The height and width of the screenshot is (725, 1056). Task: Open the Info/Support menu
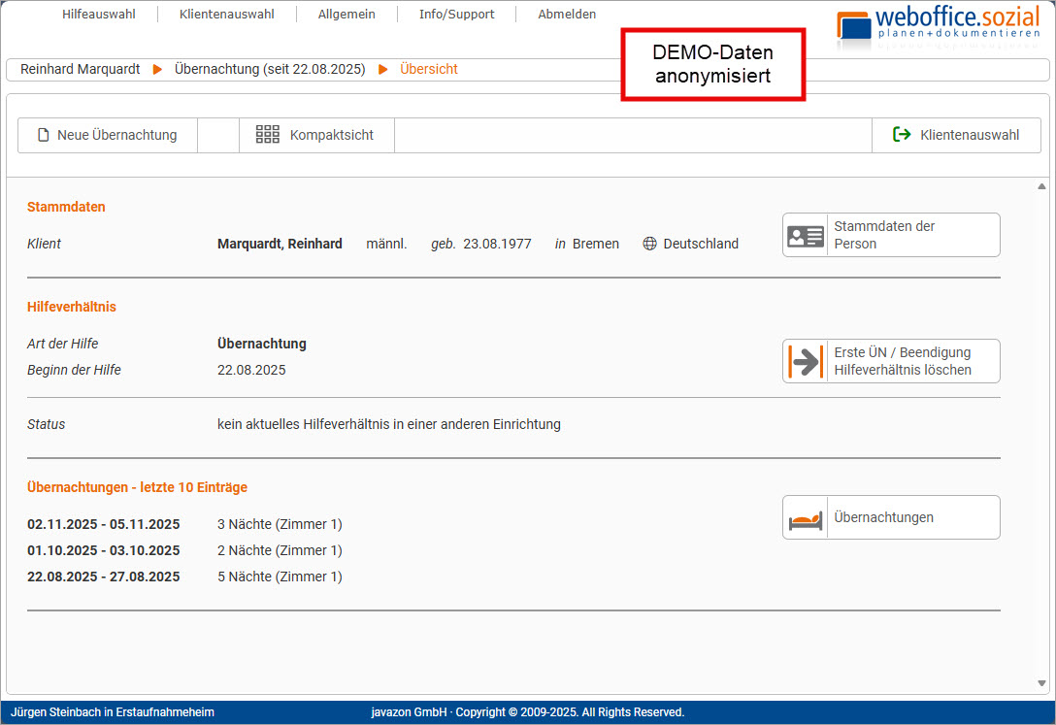pyautogui.click(x=456, y=15)
